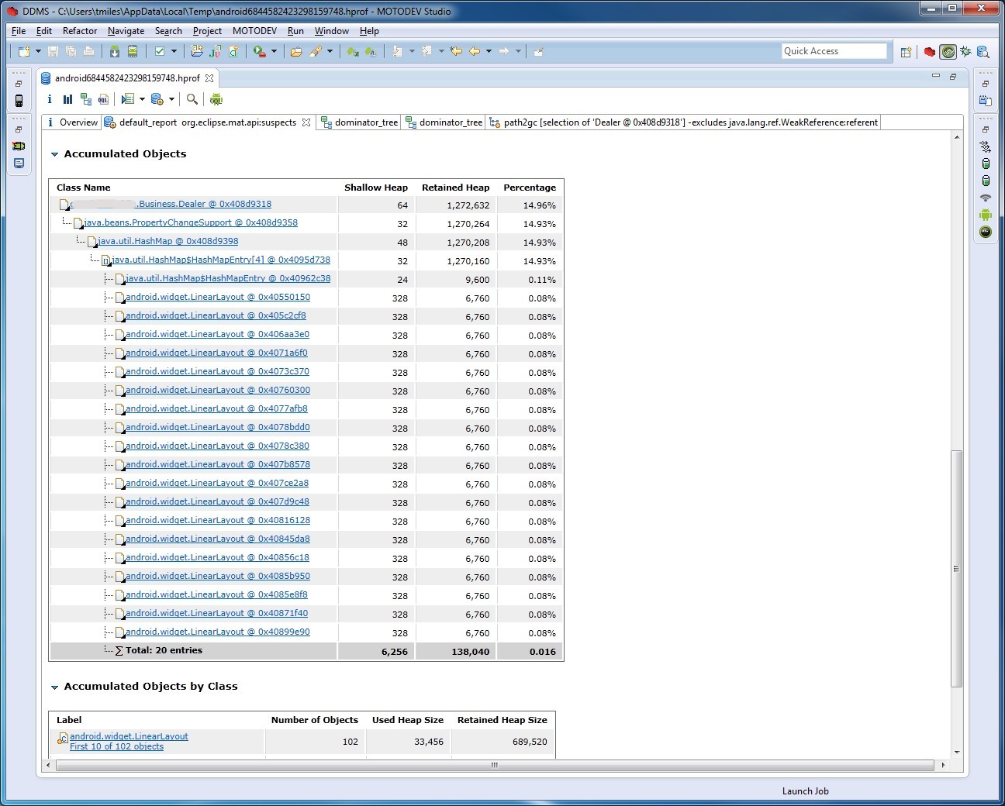The width and height of the screenshot is (1005, 806).
Task: Open the green Android robot side view
Action: [x=986, y=215]
